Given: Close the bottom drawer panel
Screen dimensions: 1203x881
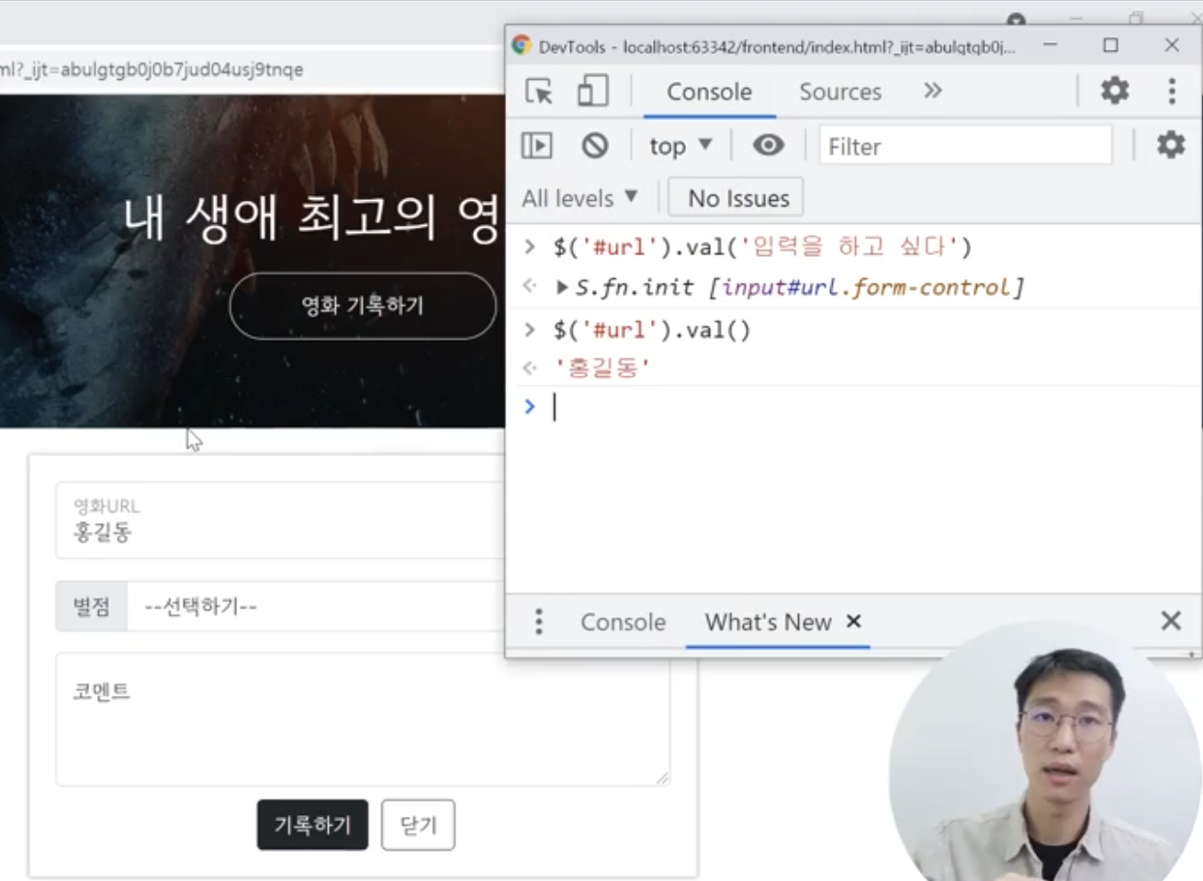Looking at the screenshot, I should click(1170, 620).
